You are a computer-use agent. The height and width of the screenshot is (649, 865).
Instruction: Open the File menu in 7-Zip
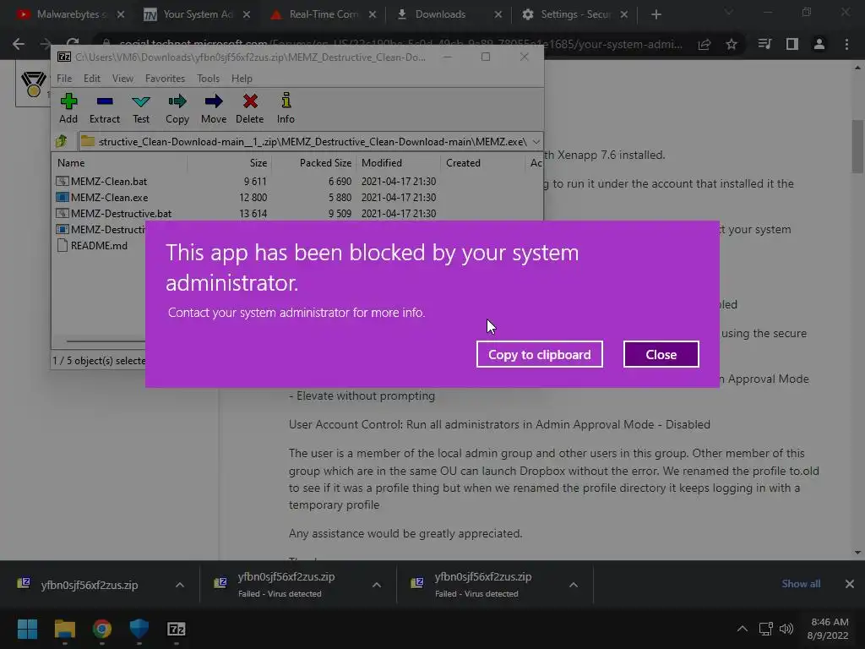click(x=64, y=79)
